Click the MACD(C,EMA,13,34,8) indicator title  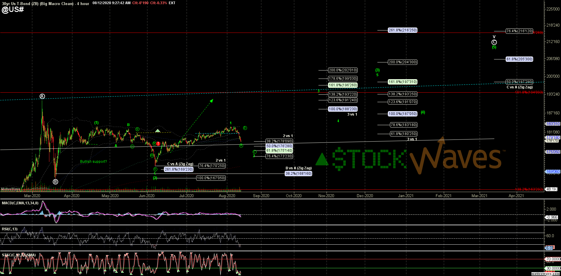tap(20, 203)
